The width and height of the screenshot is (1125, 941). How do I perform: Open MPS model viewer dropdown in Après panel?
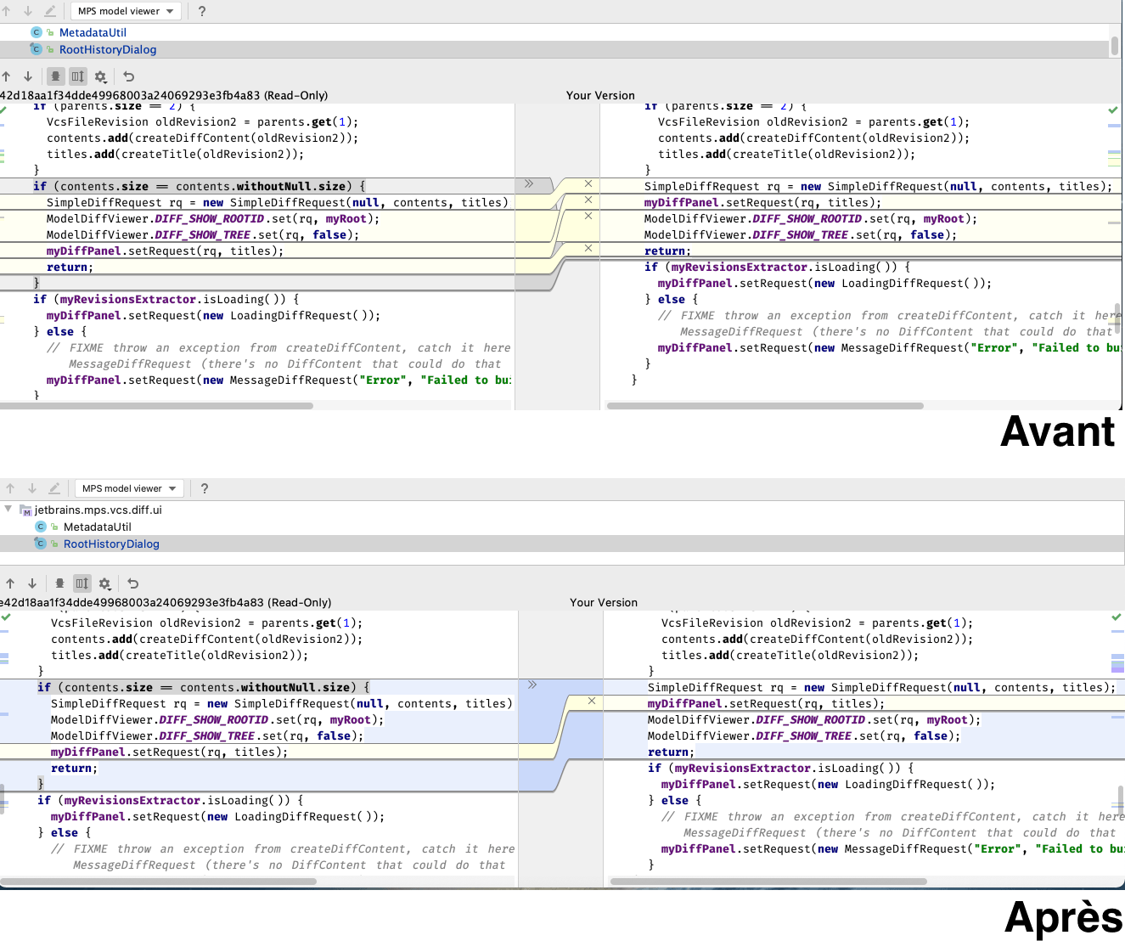130,488
